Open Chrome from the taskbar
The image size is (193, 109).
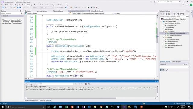[x=101, y=107]
